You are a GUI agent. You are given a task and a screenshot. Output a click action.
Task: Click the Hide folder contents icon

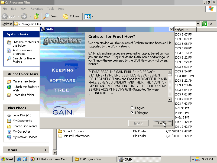click(x=9, y=42)
